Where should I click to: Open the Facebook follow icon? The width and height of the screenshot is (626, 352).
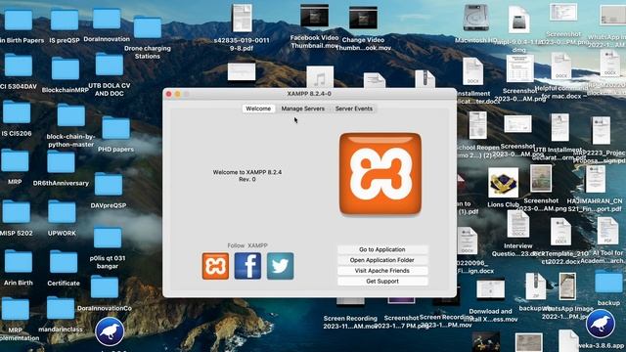pos(247,266)
